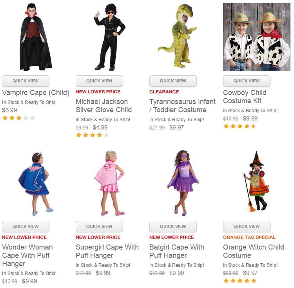
Task: Open Quick View for Vampire Cape
Action: coord(25,81)
